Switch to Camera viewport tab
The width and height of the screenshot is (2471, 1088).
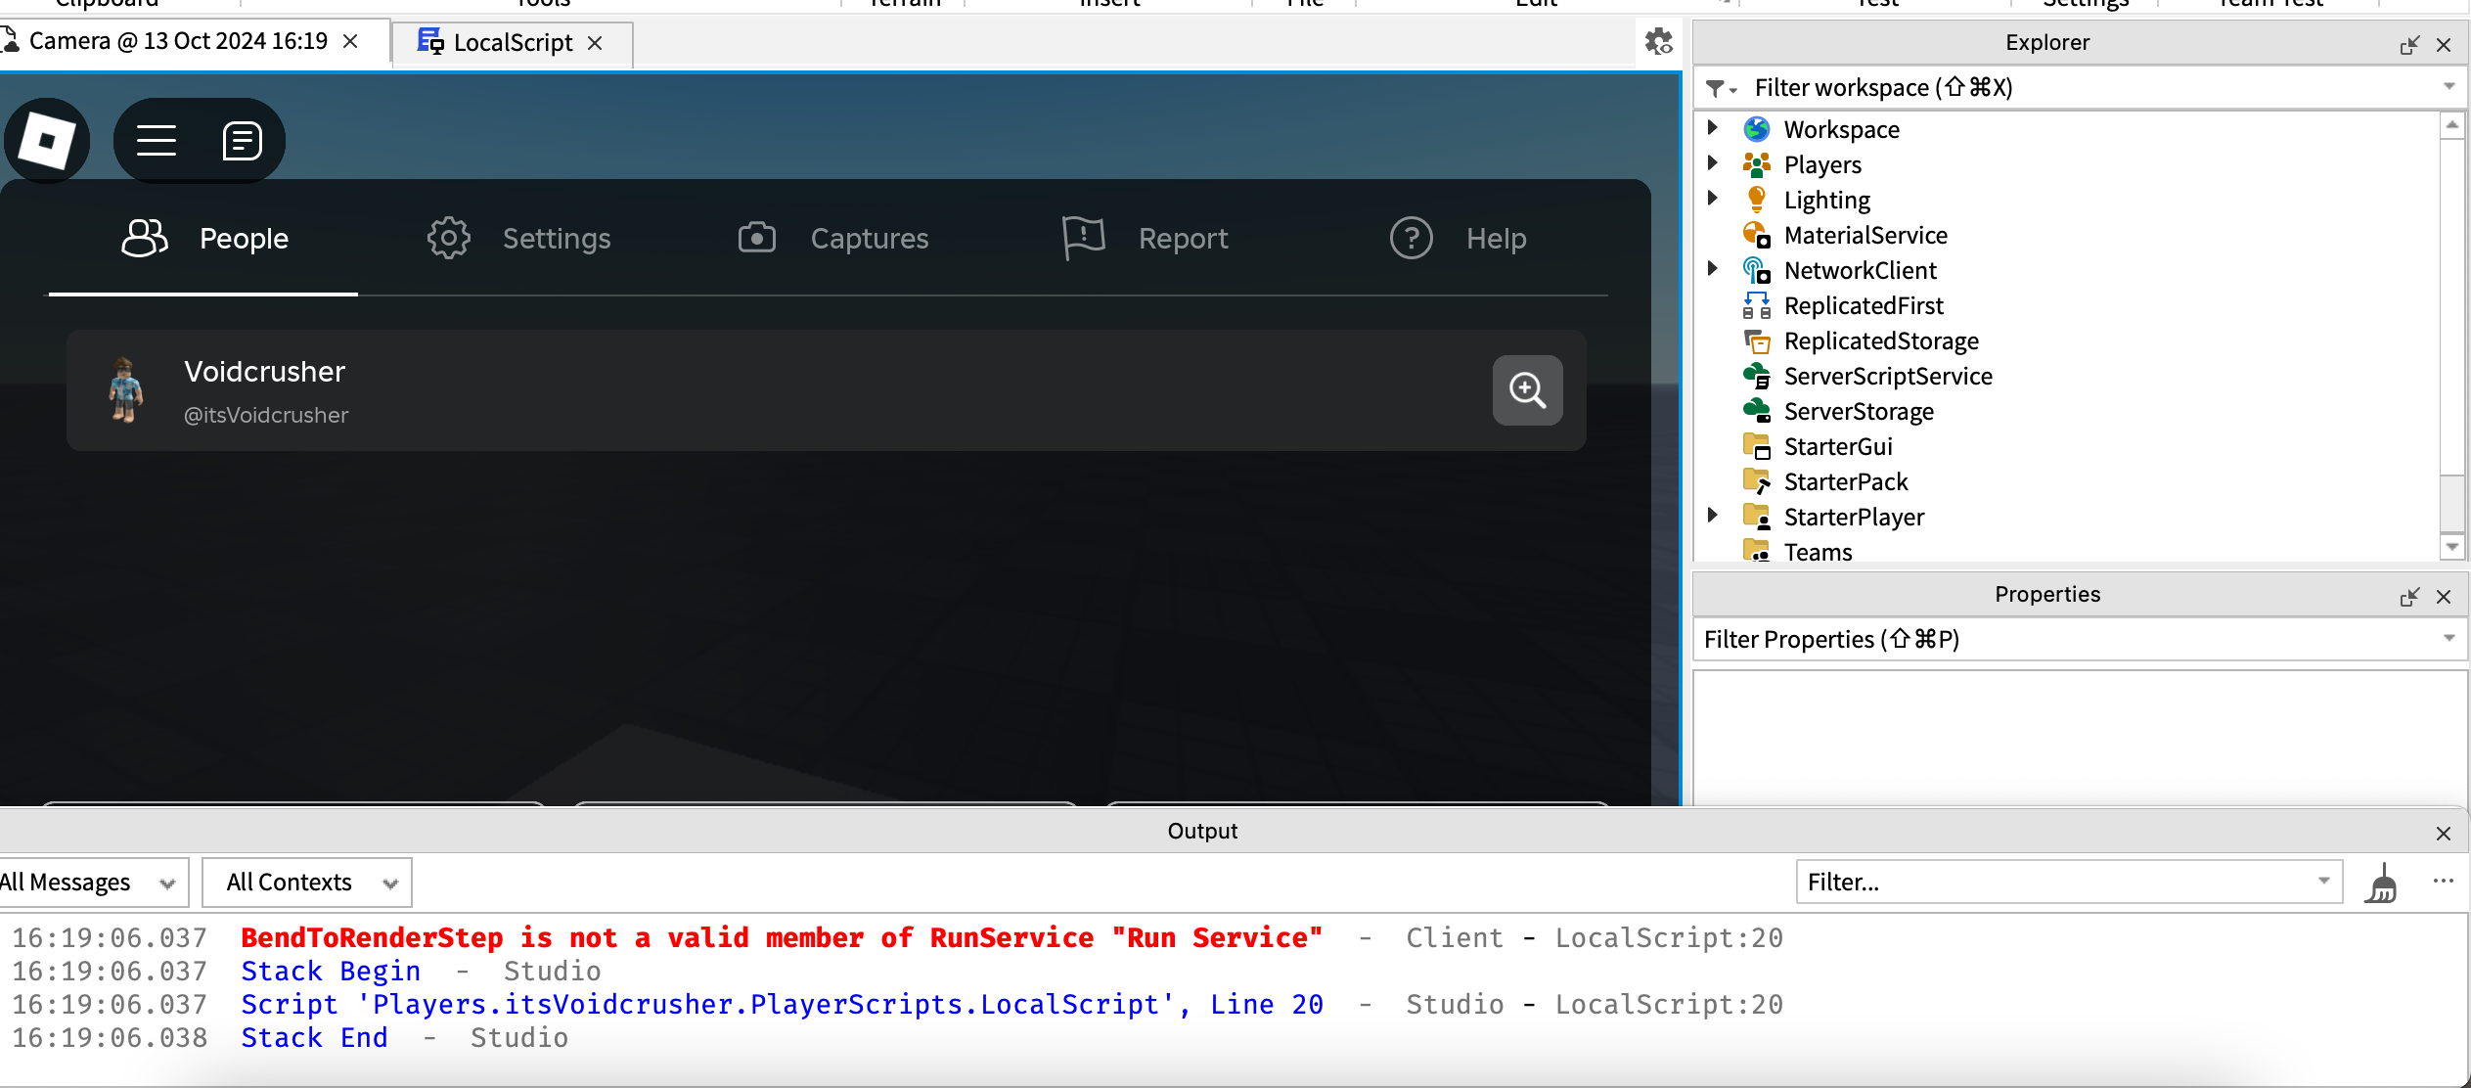[178, 41]
